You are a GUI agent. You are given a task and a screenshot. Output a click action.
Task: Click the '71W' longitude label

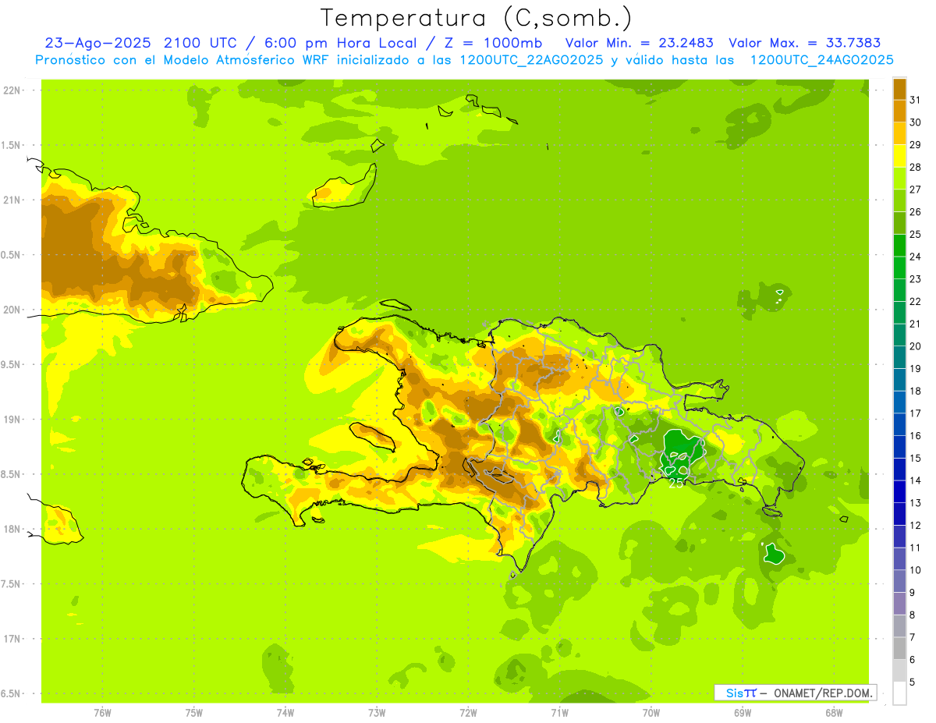(559, 713)
